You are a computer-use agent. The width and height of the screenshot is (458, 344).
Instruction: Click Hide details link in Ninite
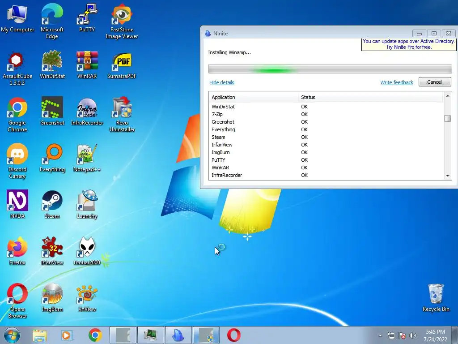coord(222,82)
